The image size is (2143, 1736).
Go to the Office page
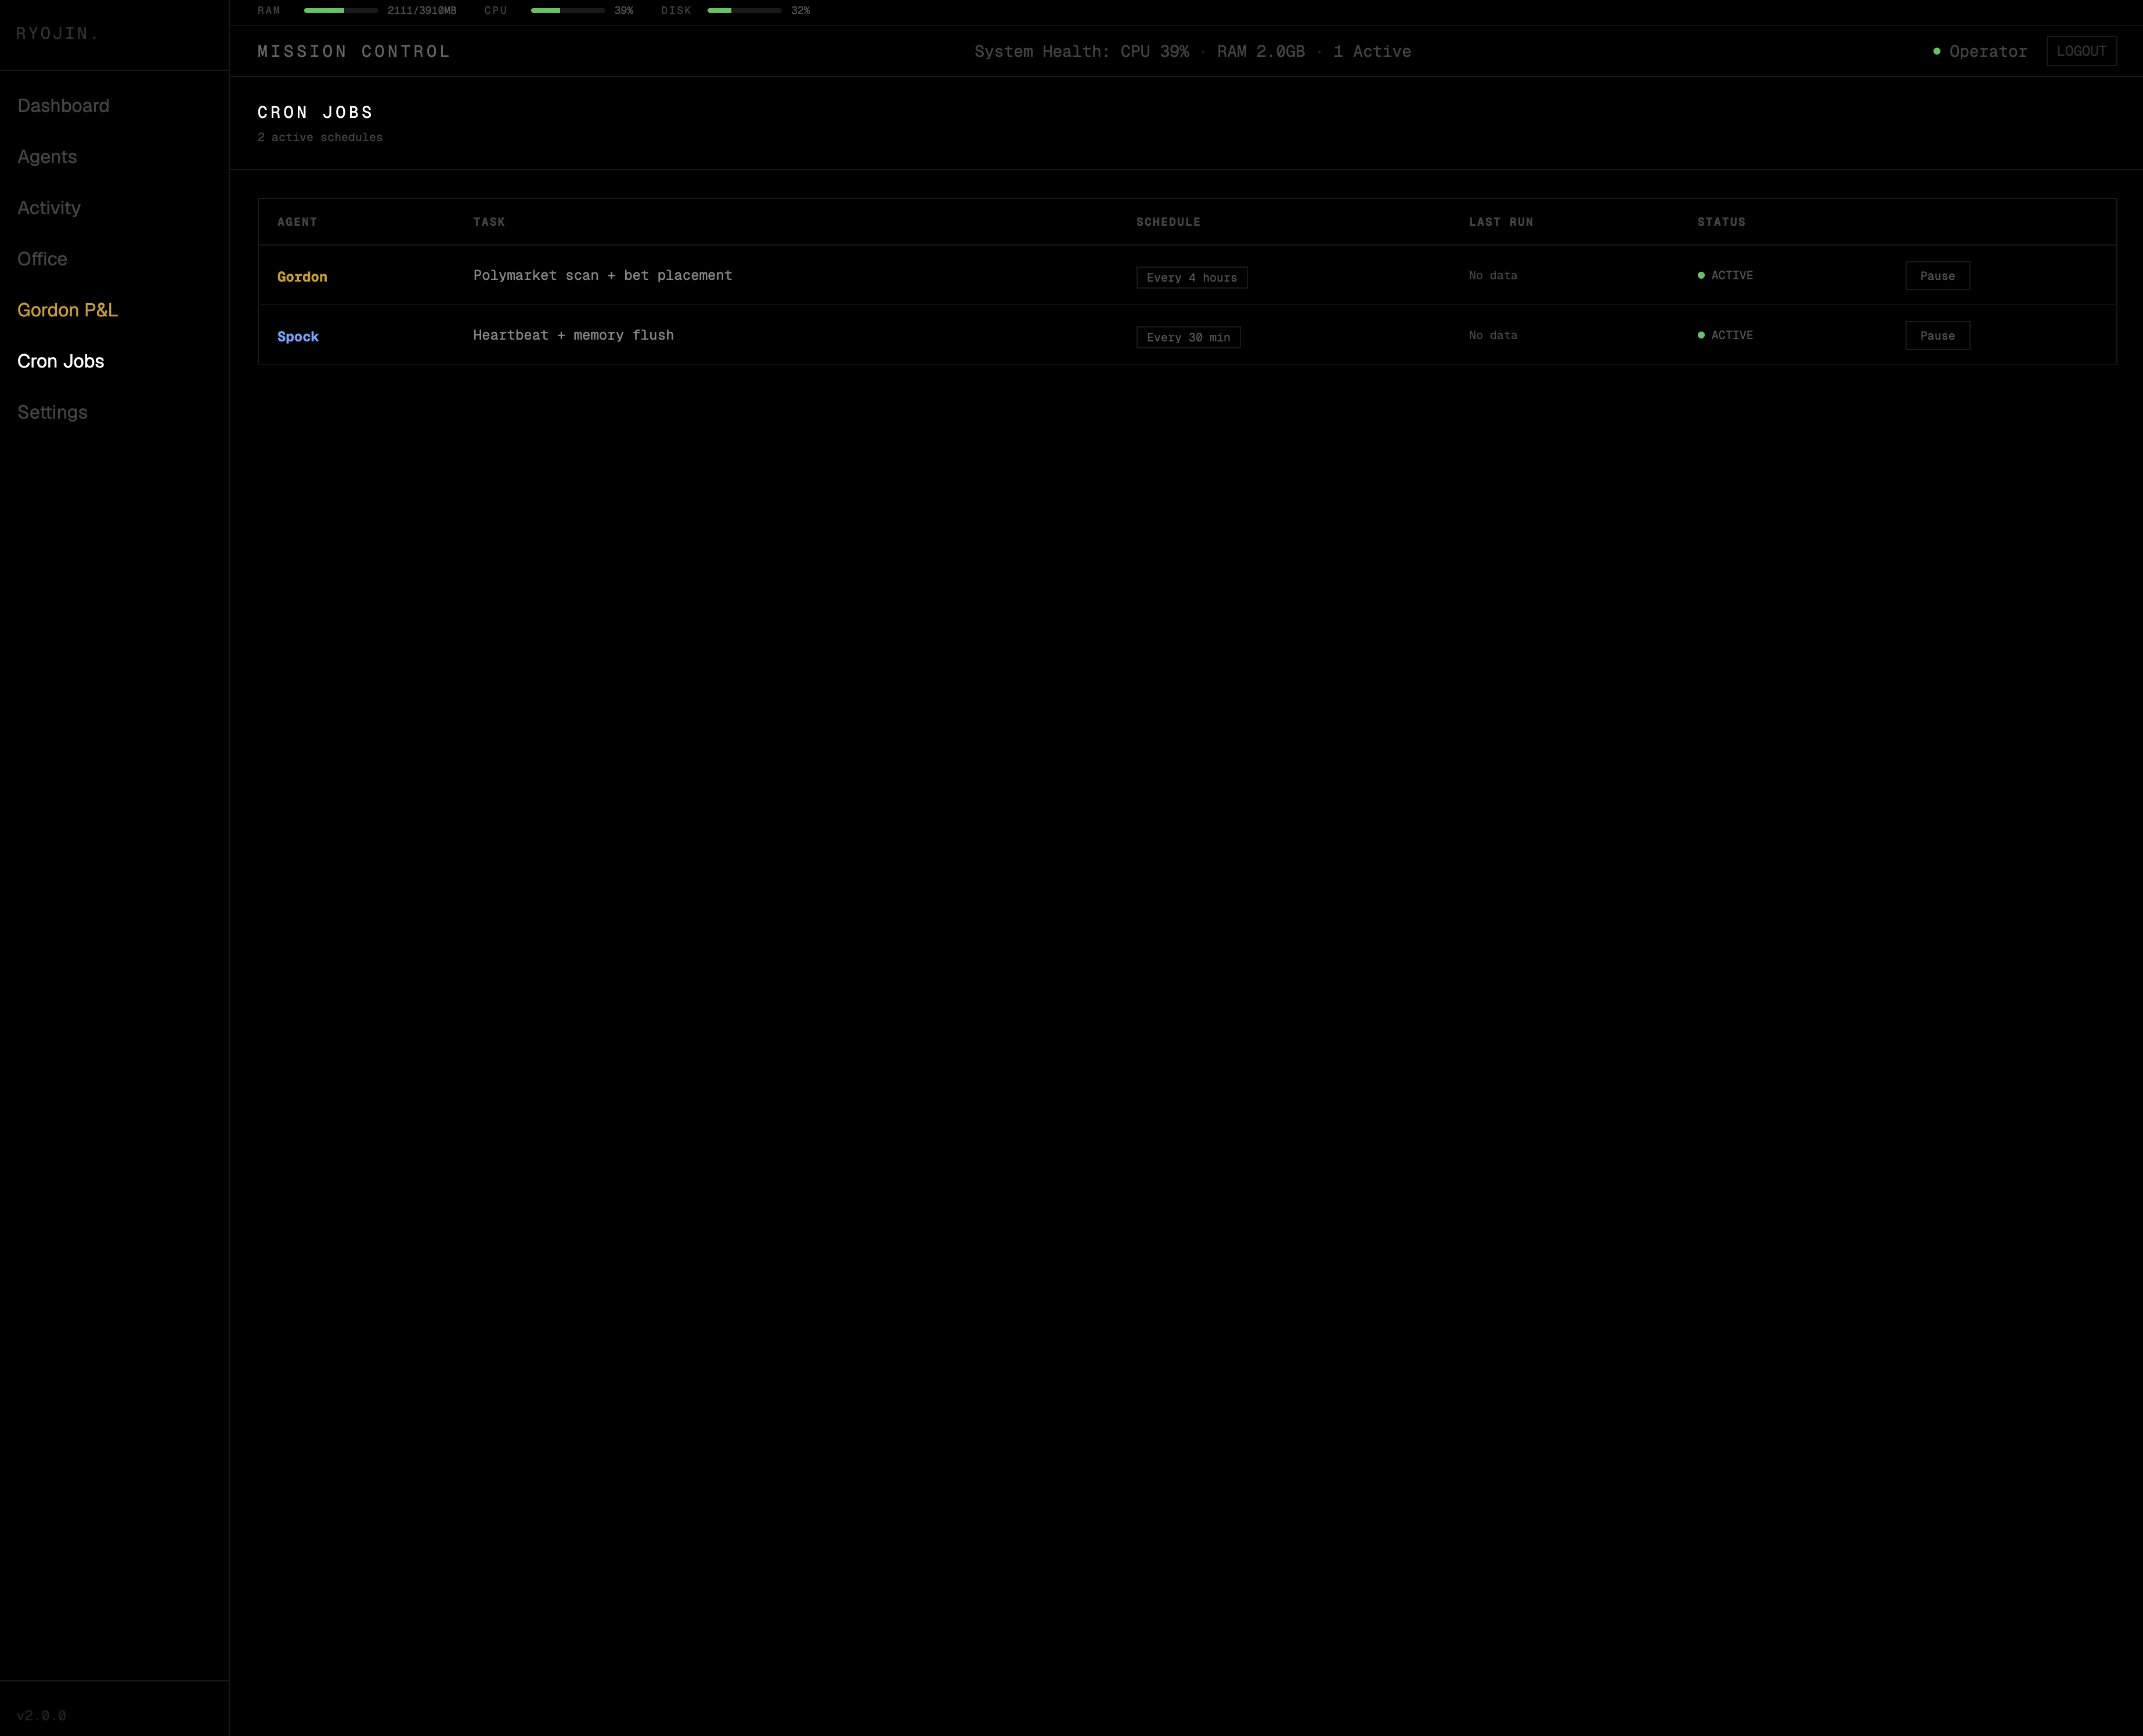click(42, 258)
